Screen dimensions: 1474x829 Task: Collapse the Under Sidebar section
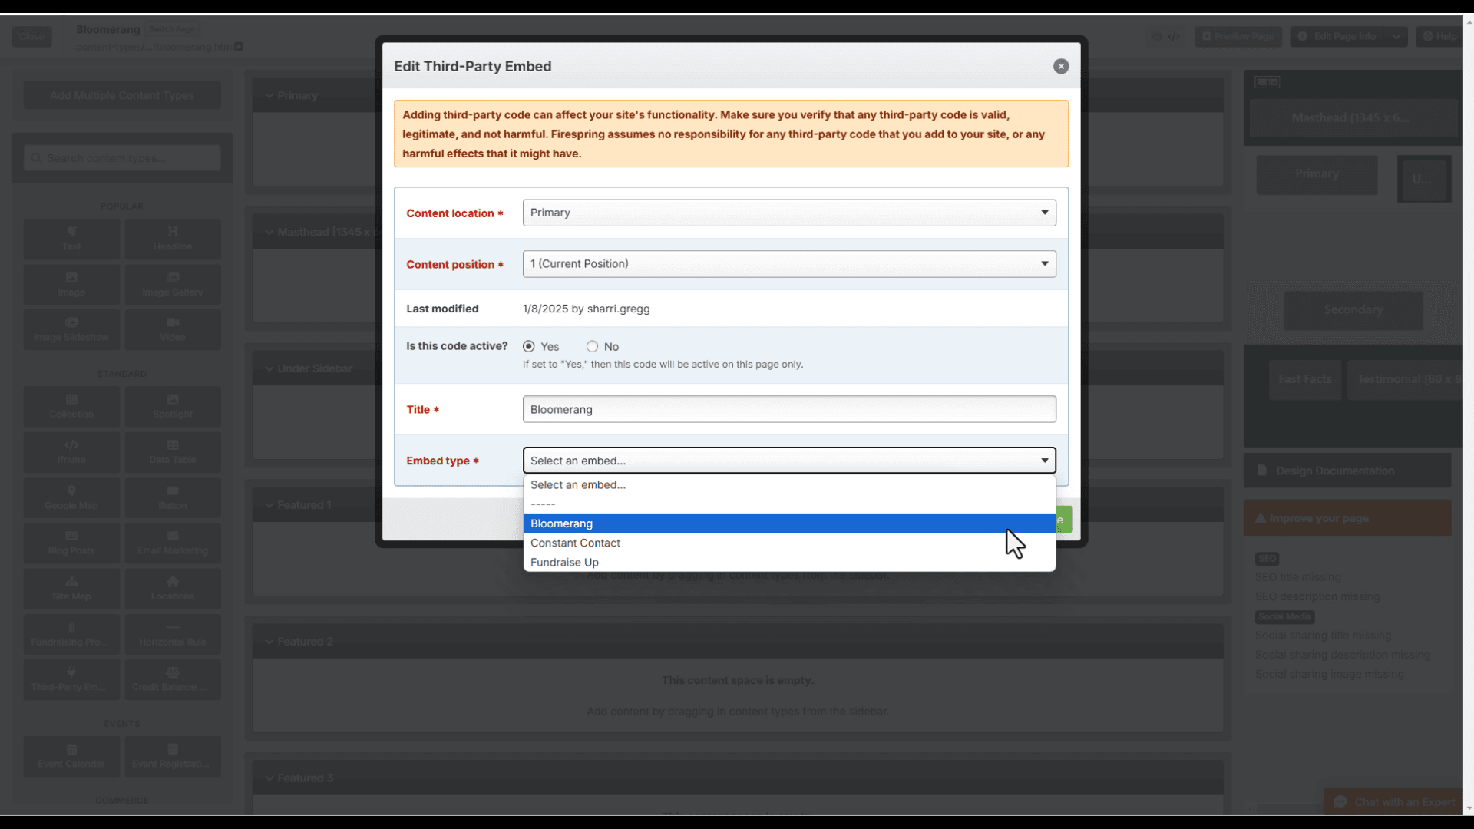(269, 368)
